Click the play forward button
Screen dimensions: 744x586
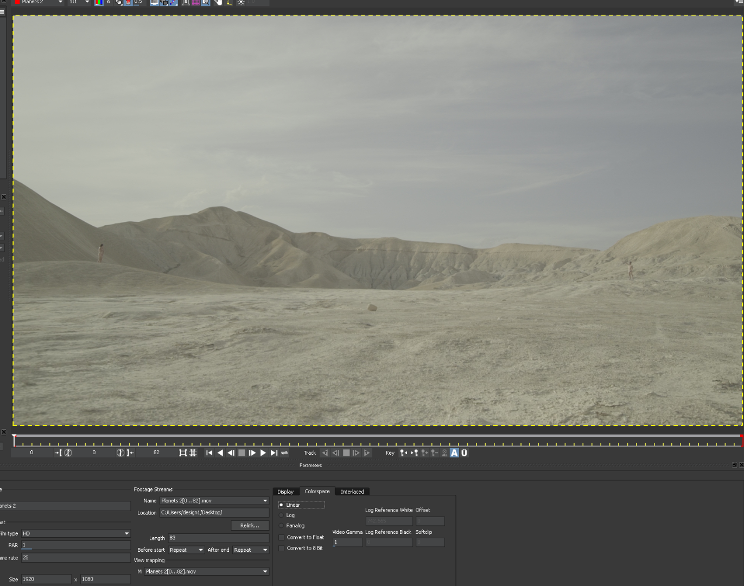click(263, 453)
